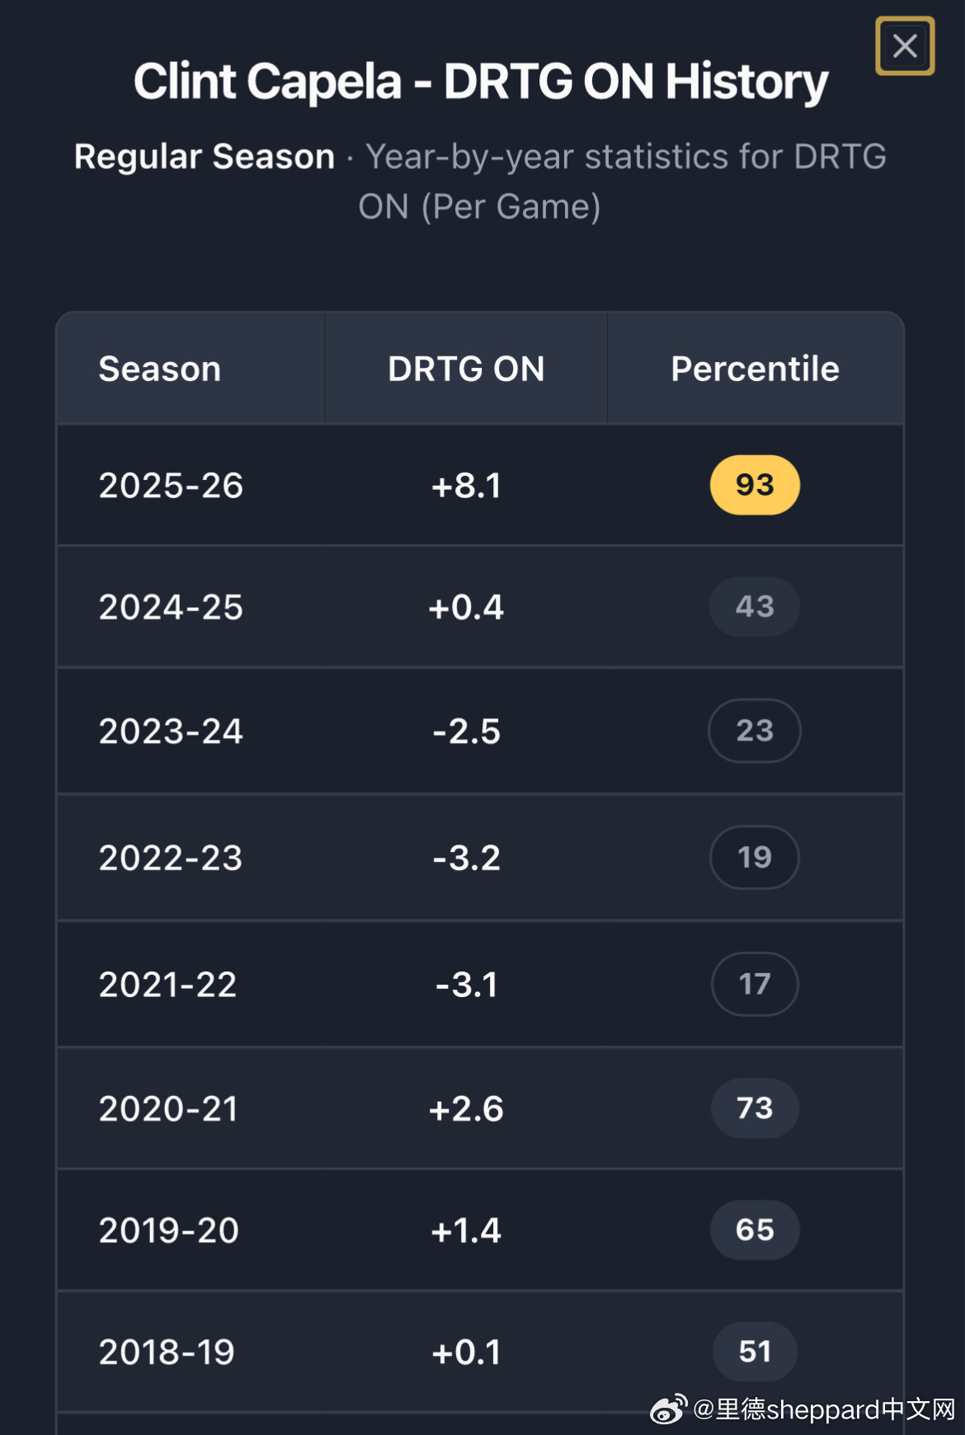Select the 2025-26 season label

[171, 486]
